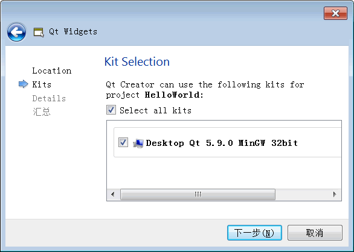Click the 取消 cancel button

[x=315, y=233]
